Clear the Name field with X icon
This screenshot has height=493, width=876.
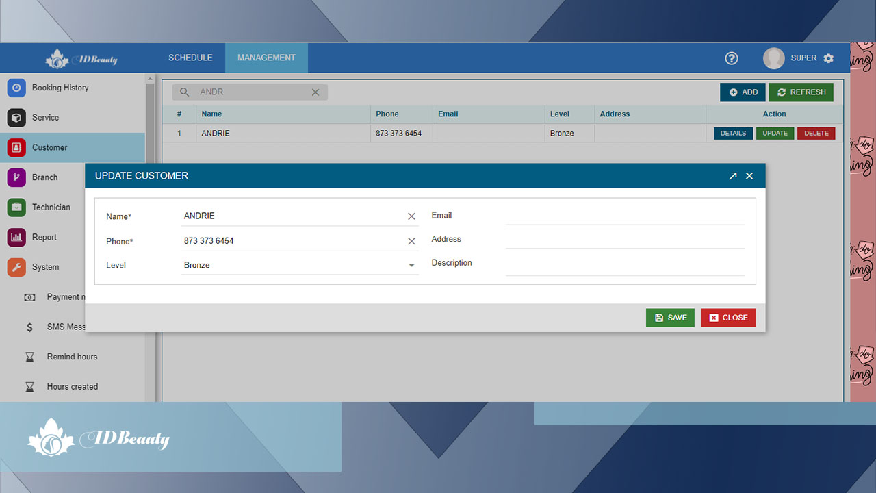coord(411,216)
